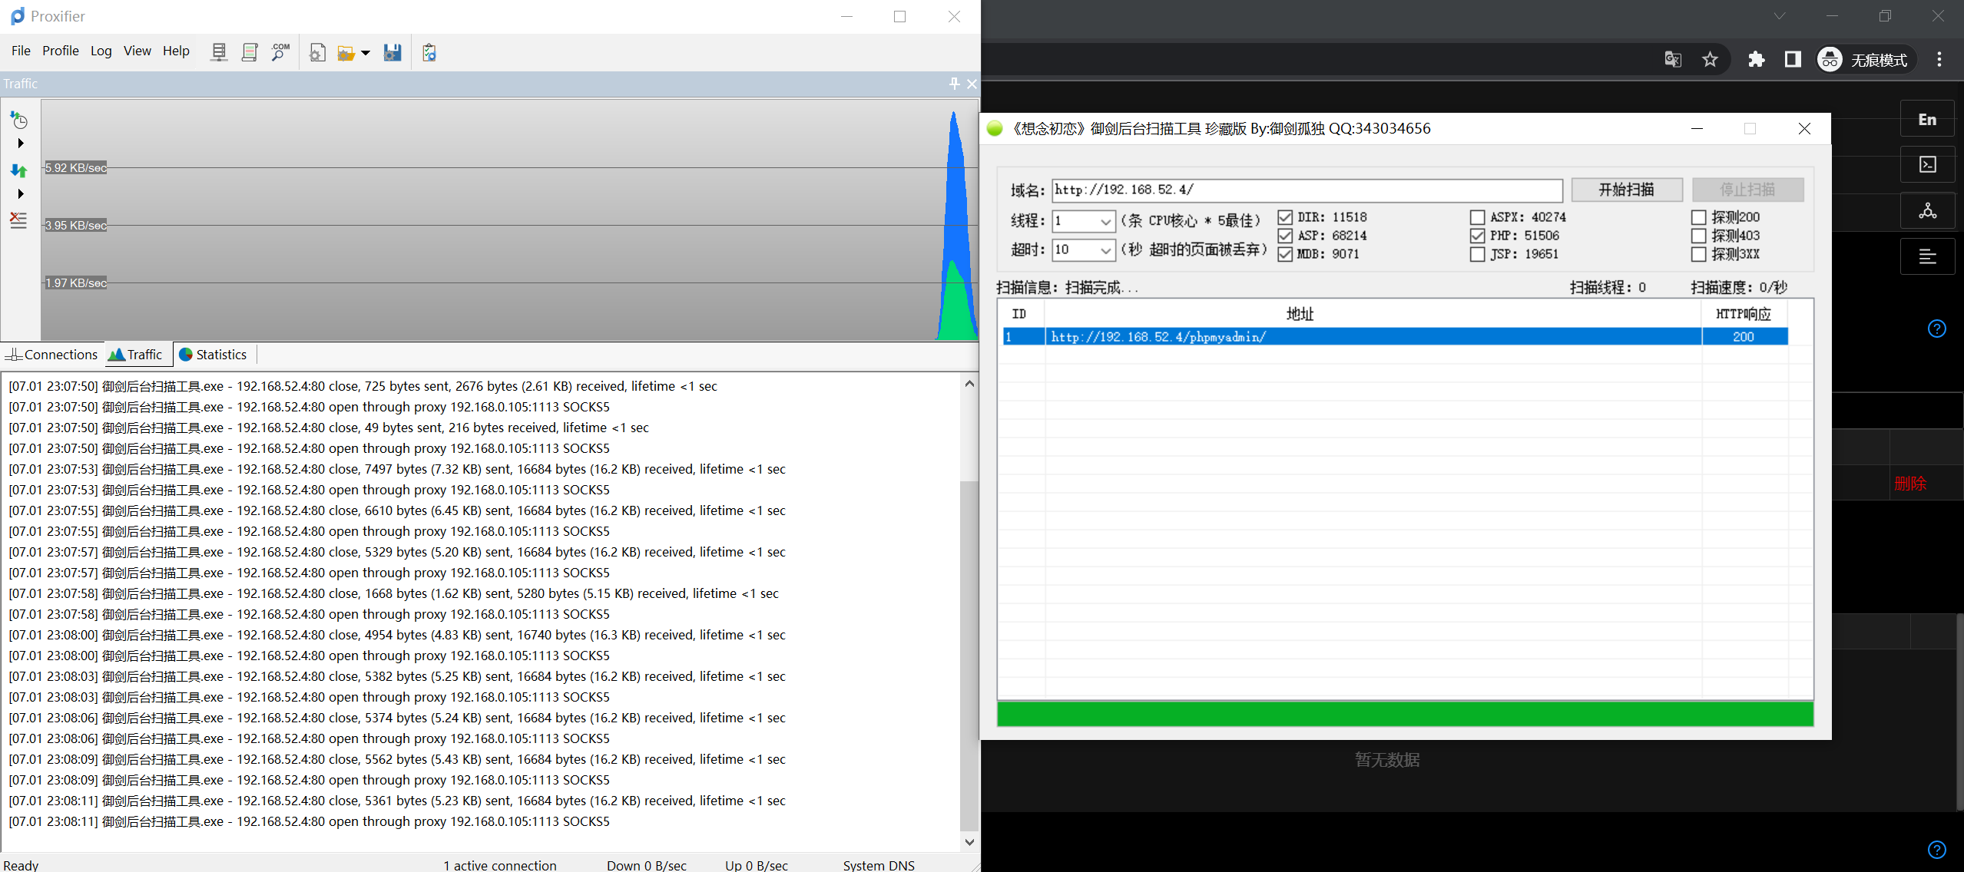Click the clipboard refresh toolbar icon
The image size is (1964, 872).
pyautogui.click(x=429, y=52)
